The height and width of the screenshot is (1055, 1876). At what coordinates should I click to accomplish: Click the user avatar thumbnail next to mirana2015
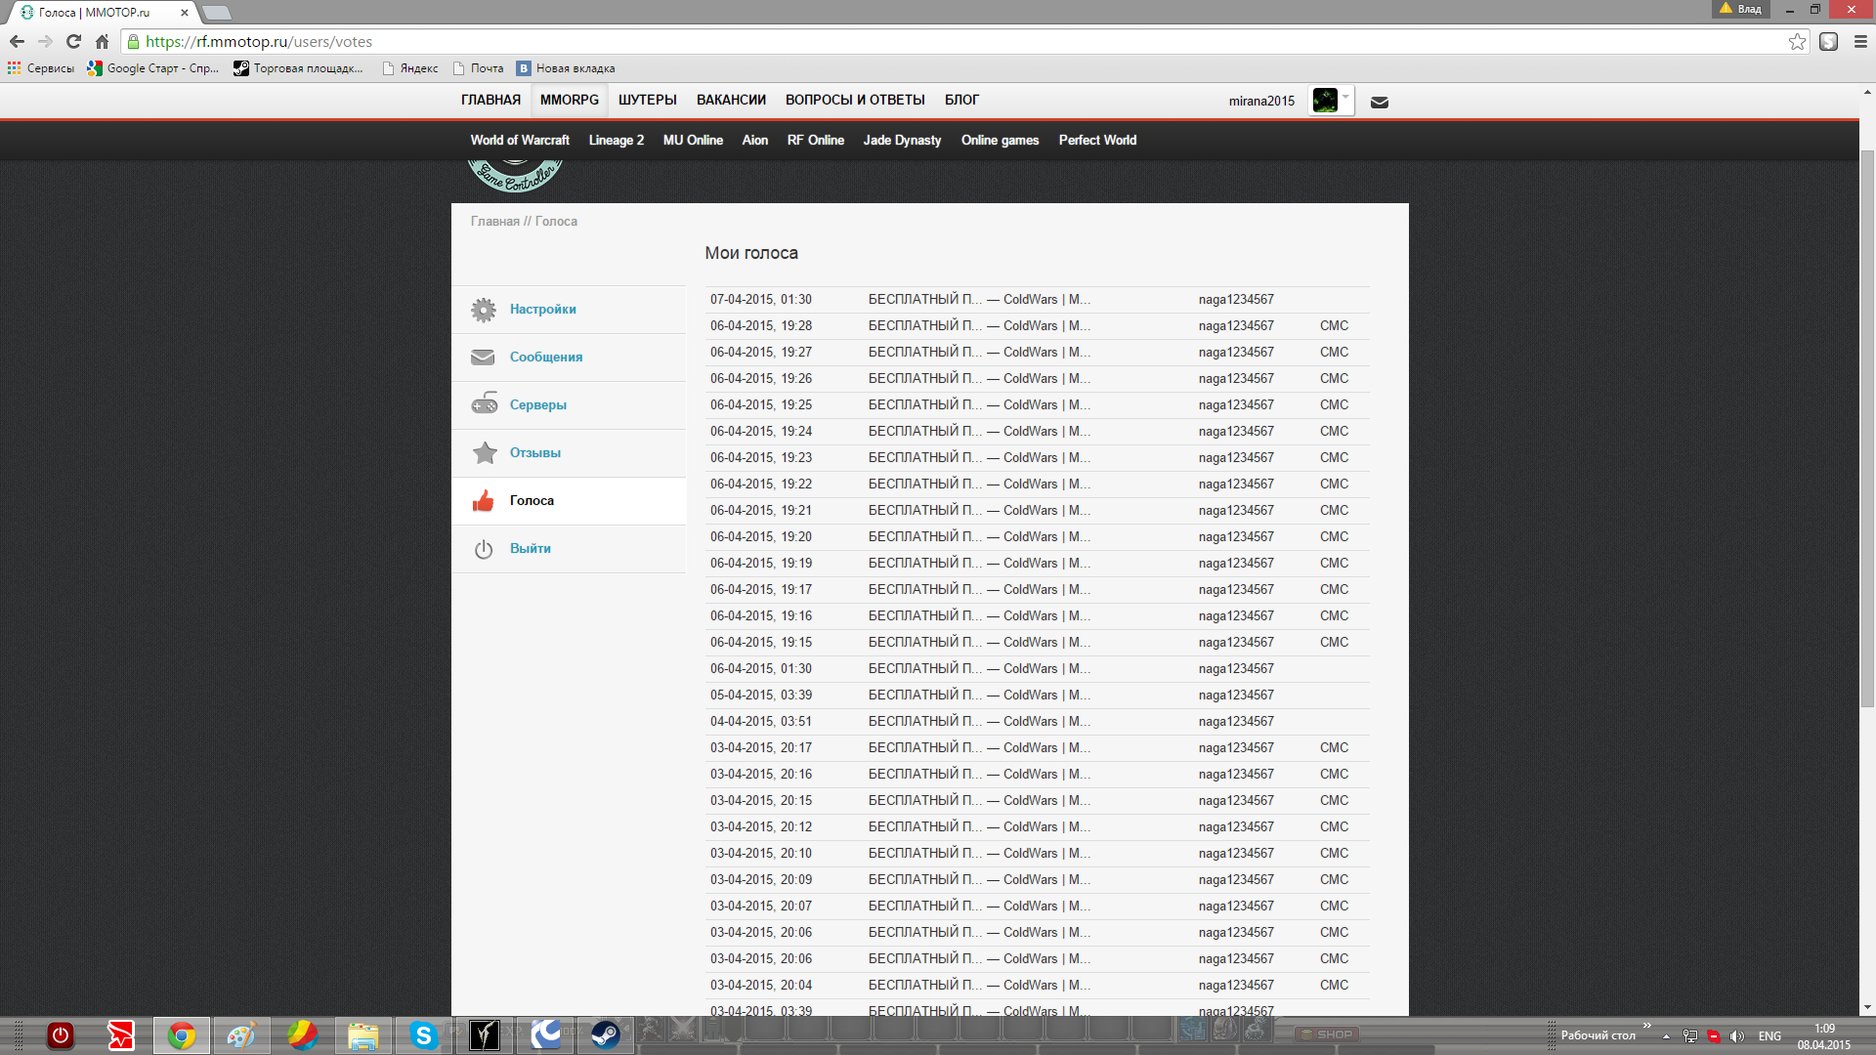tap(1325, 100)
